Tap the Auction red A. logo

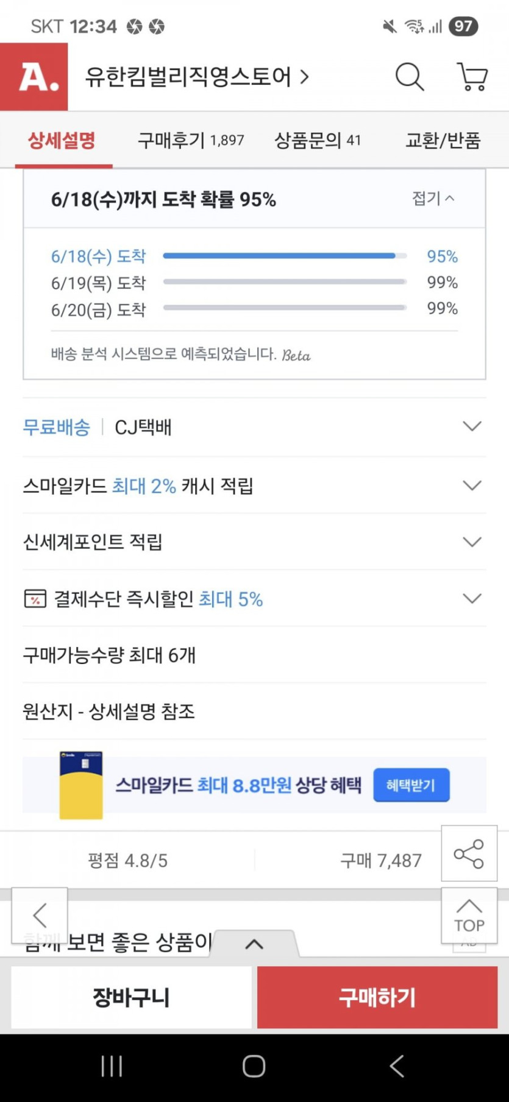[x=34, y=77]
